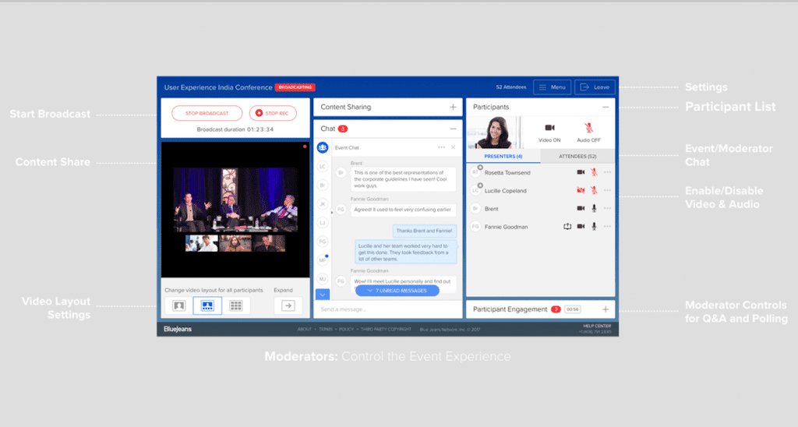
Task: Unmute Rosetta Townsend's microphone
Action: point(594,172)
